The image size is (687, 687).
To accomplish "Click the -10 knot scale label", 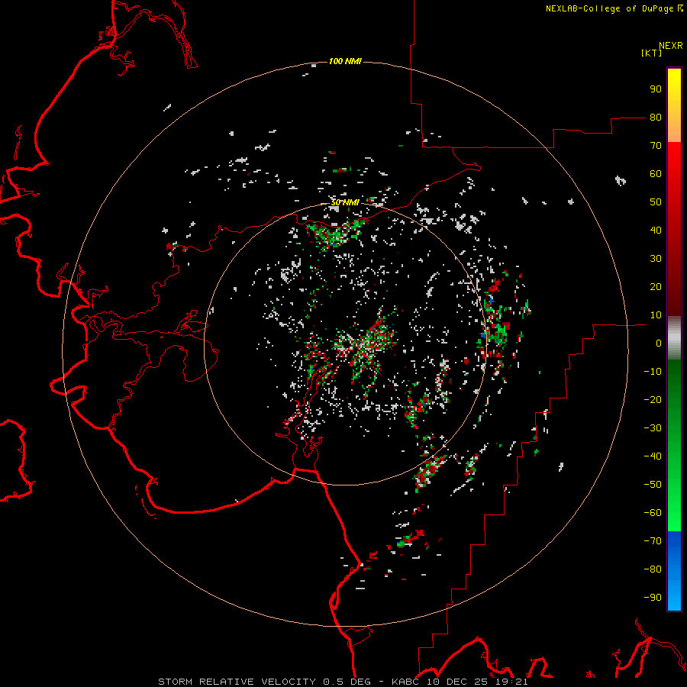I will pyautogui.click(x=653, y=372).
